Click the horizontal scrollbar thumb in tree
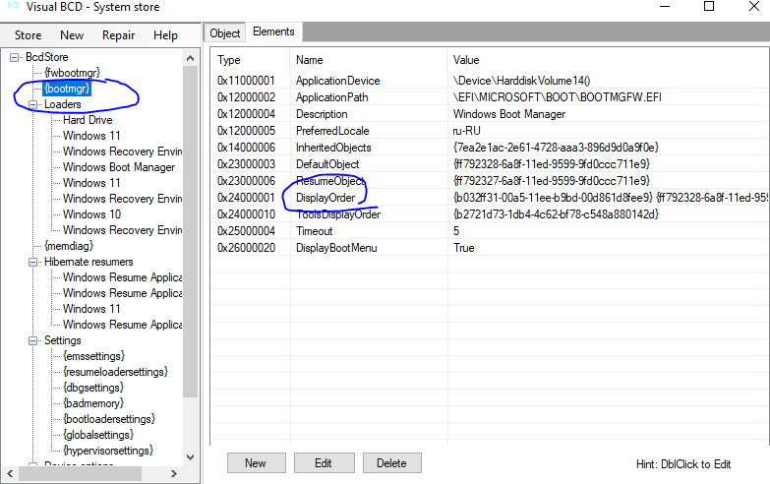This screenshot has width=770, height=484. (x=80, y=474)
